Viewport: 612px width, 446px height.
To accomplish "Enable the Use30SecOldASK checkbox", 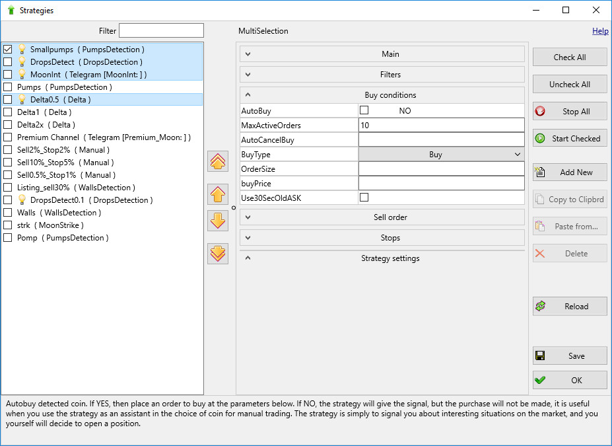I will click(364, 197).
